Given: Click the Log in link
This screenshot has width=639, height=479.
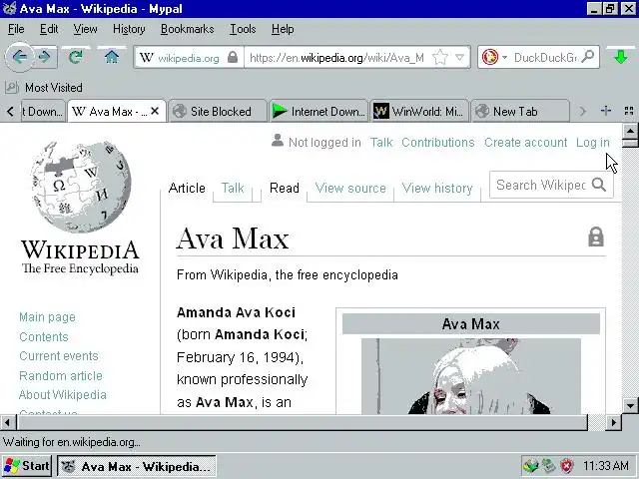Looking at the screenshot, I should click(x=592, y=142).
